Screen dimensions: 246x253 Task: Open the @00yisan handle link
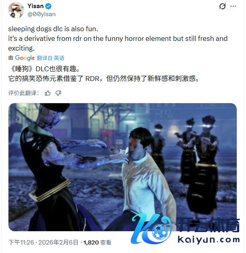click(x=41, y=14)
